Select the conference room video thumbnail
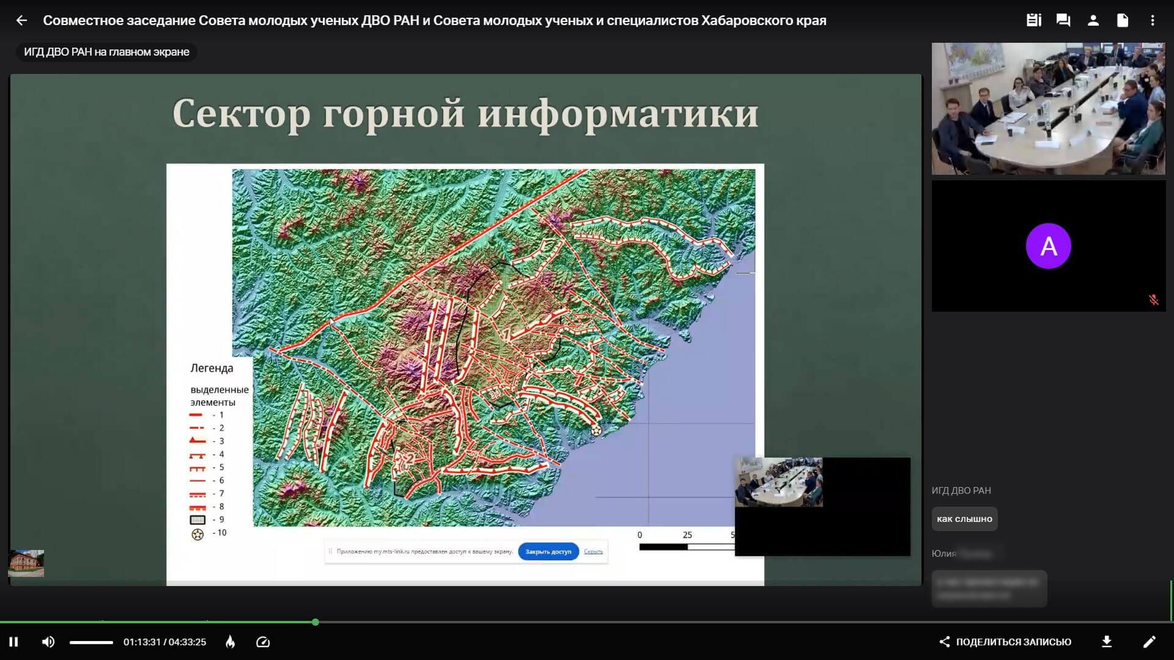1174x660 pixels. [1048, 109]
